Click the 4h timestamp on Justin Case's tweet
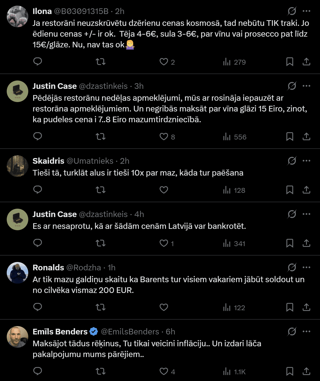The image size is (320, 381). (139, 214)
